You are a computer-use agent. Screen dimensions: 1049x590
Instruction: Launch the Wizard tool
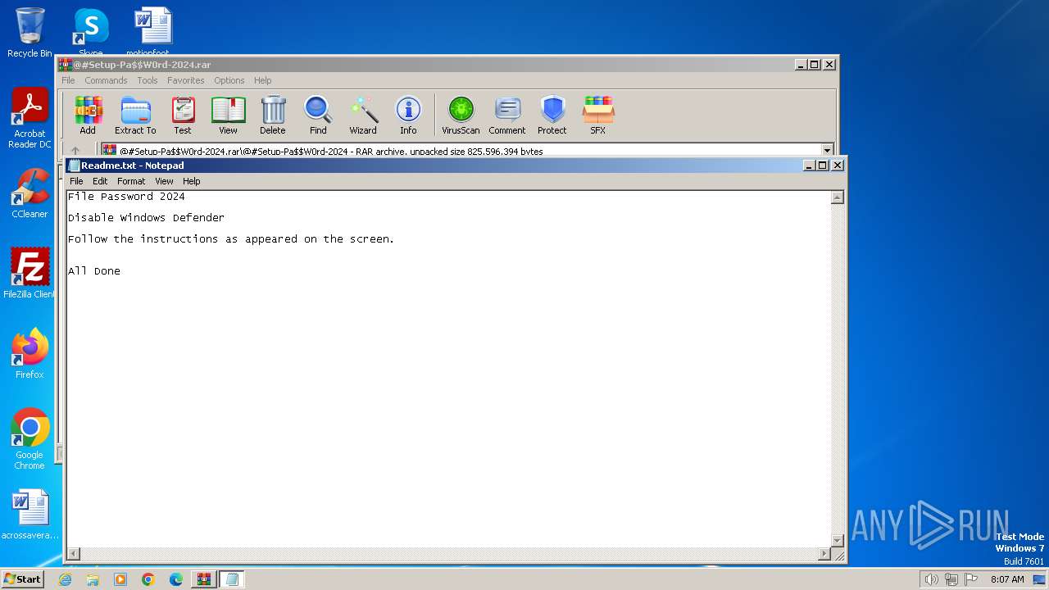[363, 116]
